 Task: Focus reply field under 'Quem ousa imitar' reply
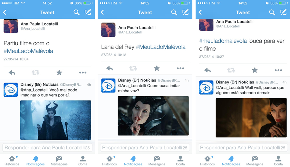pos(145,147)
